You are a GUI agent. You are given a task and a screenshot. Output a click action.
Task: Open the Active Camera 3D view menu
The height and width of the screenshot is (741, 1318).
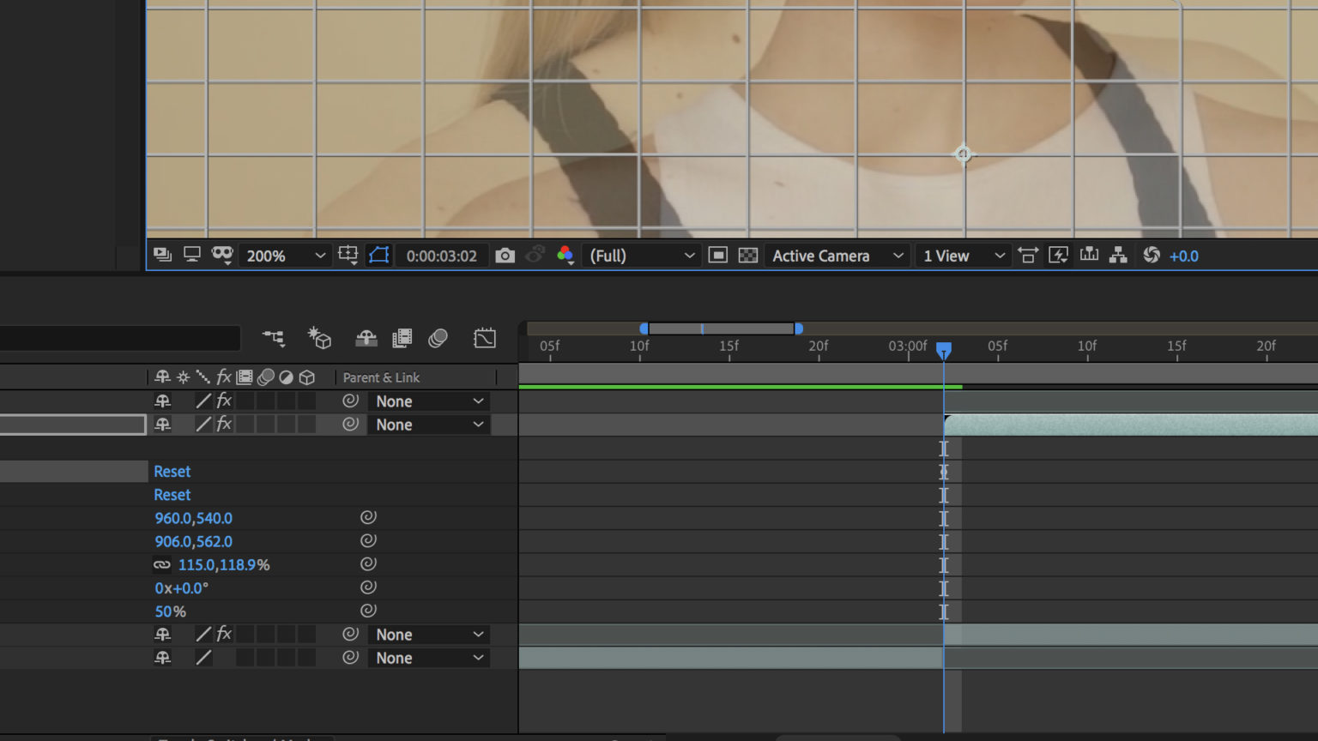(836, 255)
